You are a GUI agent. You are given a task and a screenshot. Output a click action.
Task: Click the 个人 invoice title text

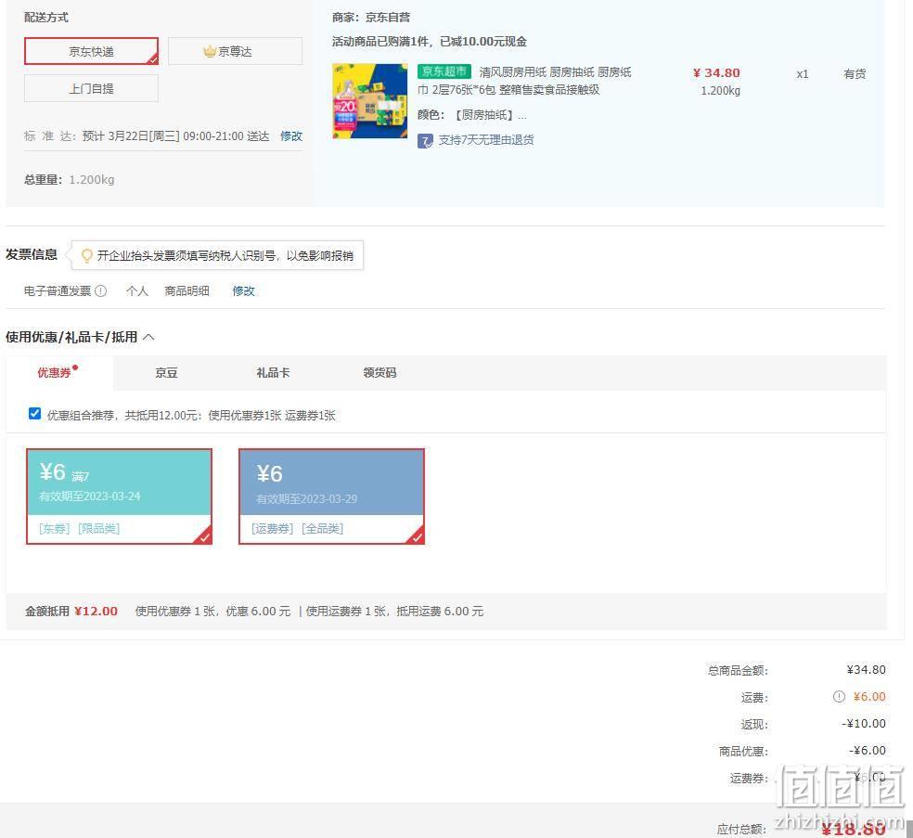[x=137, y=291]
